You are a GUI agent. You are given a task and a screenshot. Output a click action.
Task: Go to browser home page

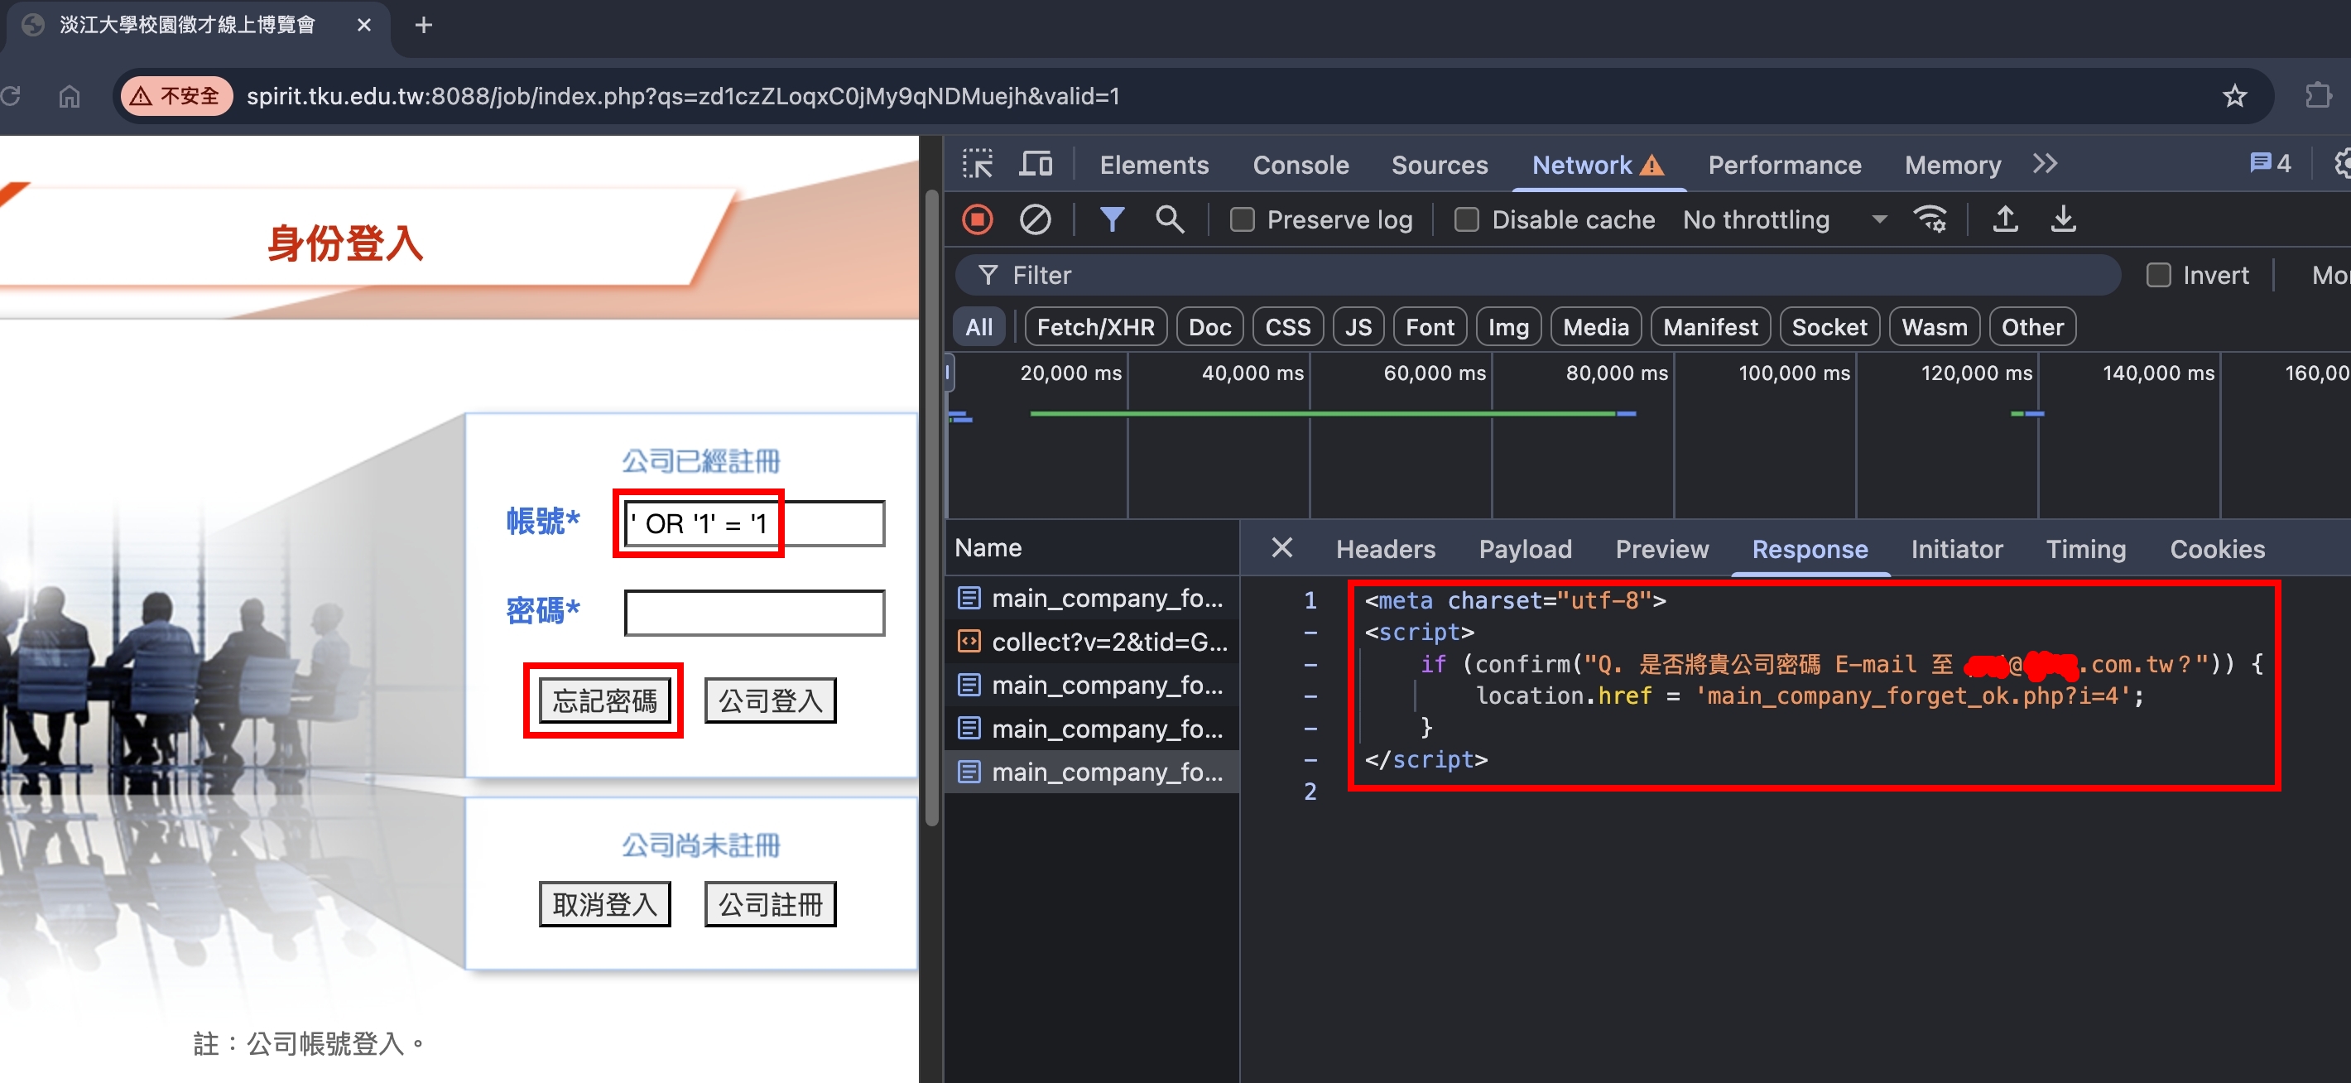70,96
